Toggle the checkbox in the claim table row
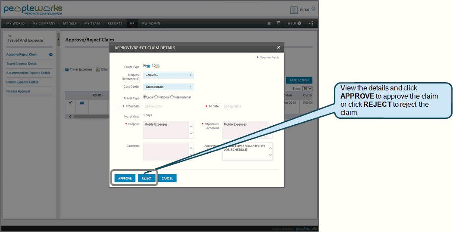The height and width of the screenshot is (232, 453). pos(71,102)
